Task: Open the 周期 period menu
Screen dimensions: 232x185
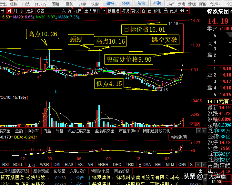Action: coord(55,4)
